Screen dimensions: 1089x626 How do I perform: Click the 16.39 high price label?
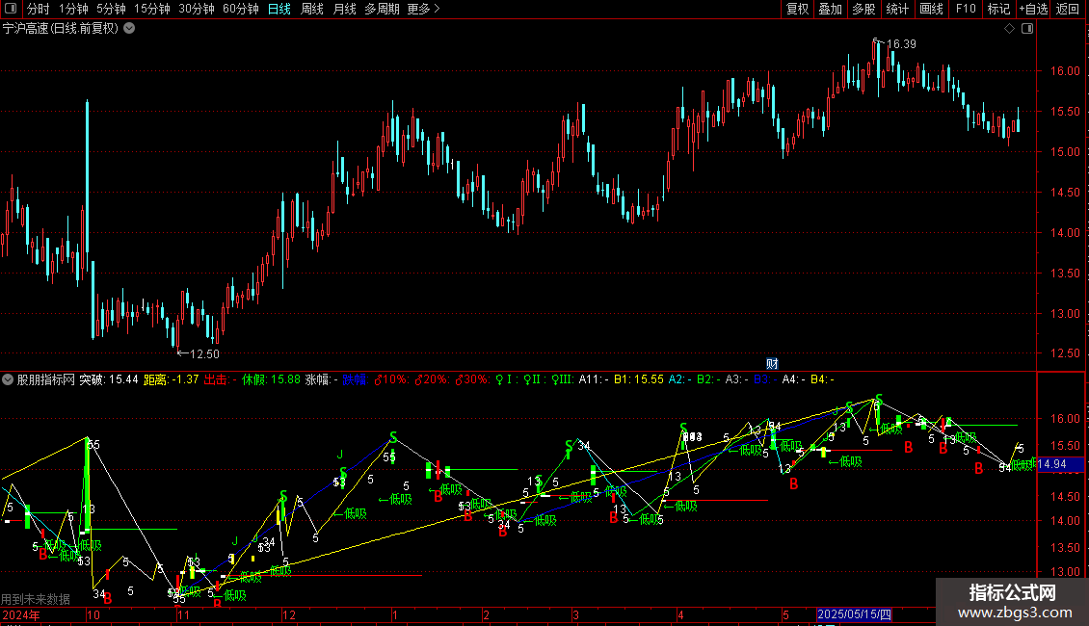point(901,43)
